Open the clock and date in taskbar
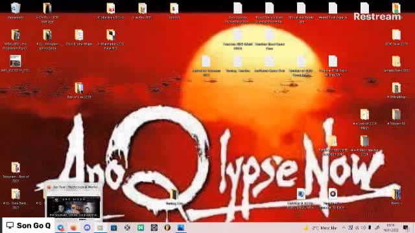Viewport: 415px width, 233px height. click(390, 227)
